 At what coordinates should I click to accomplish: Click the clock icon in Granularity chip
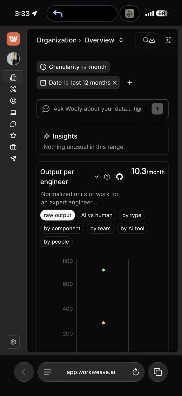43,67
